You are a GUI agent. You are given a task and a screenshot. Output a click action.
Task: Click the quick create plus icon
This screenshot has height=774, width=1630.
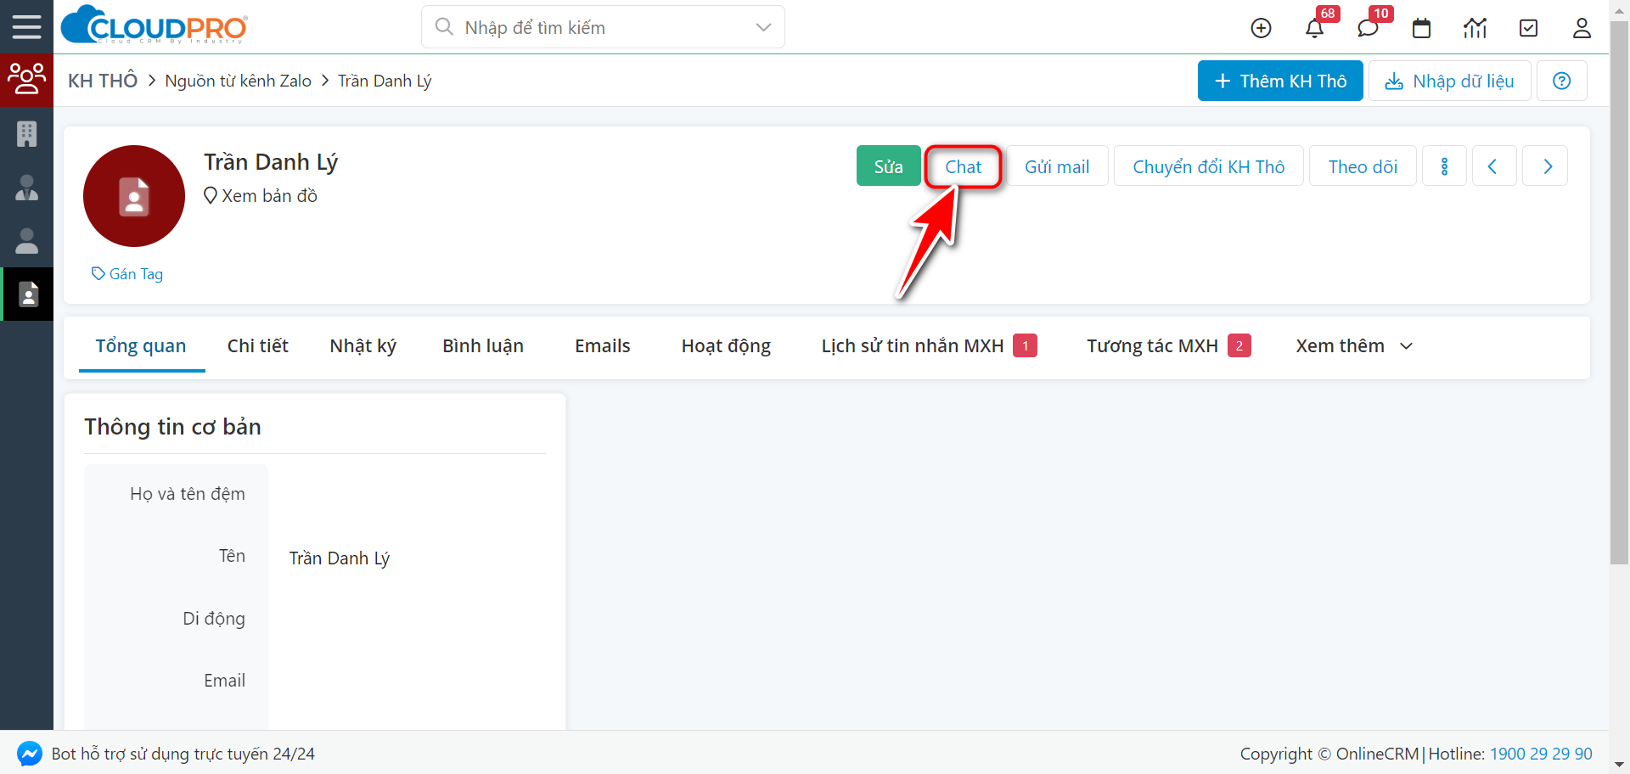1262,28
